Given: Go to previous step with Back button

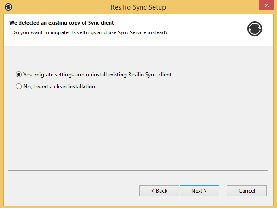Looking at the screenshot, I should point(159,191).
